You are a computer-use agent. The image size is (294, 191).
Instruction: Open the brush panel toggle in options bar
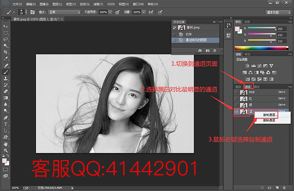pyautogui.click(x=32, y=12)
